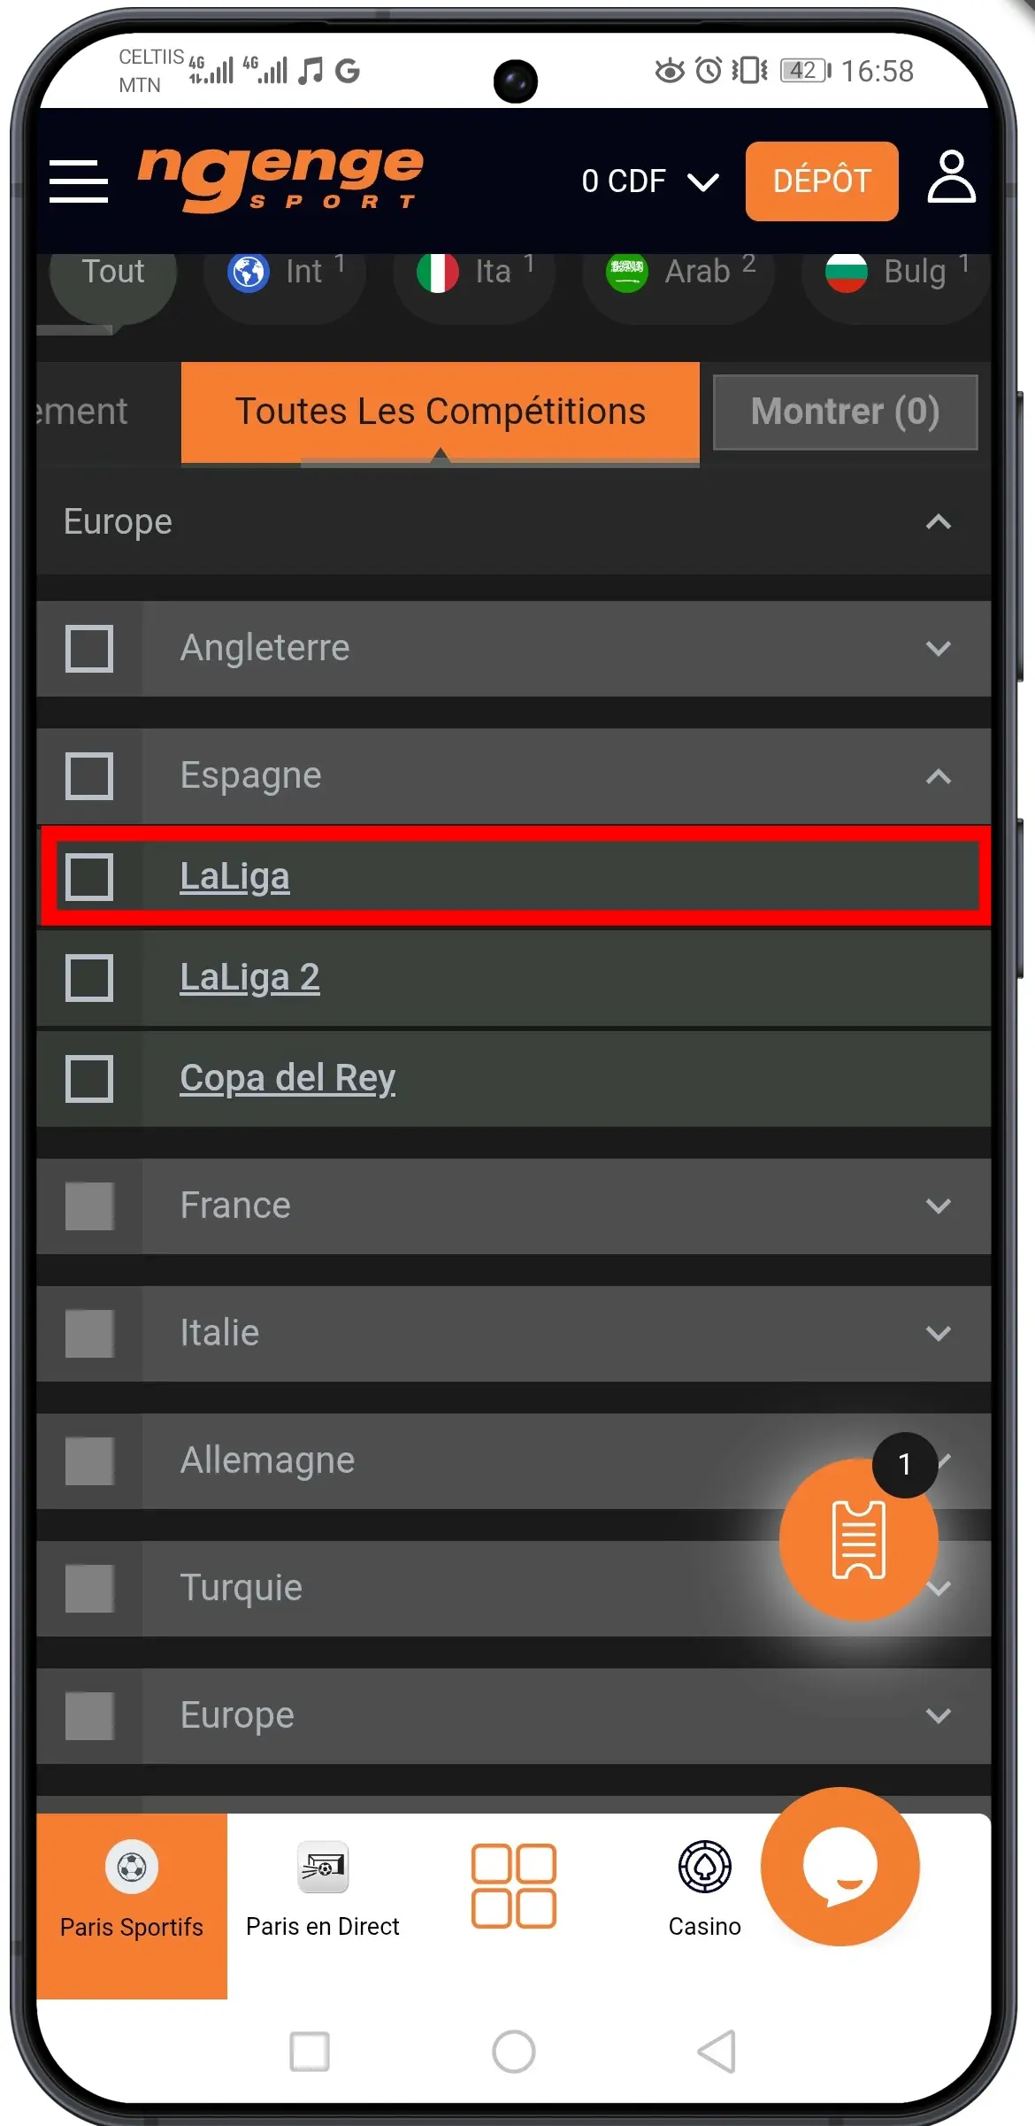Check the LaLiga checkbox
The height and width of the screenshot is (2126, 1035).
(89, 876)
